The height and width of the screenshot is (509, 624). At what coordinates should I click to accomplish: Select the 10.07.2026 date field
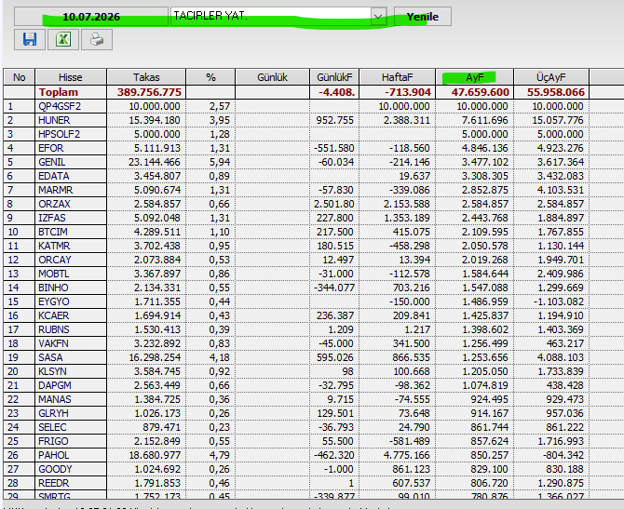point(91,17)
